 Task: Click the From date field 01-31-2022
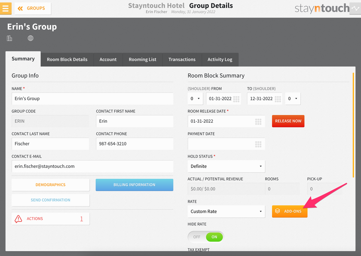click(x=223, y=99)
